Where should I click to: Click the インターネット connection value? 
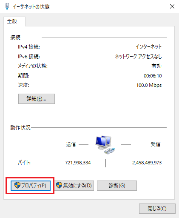click(x=148, y=46)
